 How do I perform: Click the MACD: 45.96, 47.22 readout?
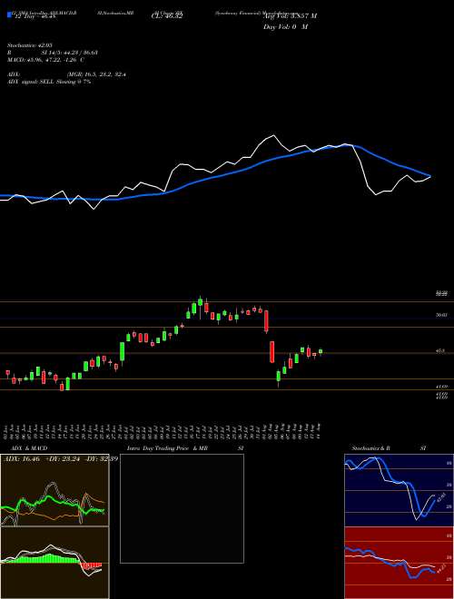point(46,60)
